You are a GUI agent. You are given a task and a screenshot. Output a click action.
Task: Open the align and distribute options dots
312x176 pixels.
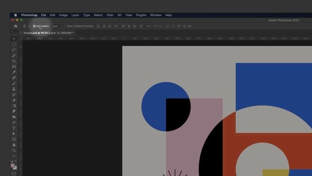(x=148, y=26)
